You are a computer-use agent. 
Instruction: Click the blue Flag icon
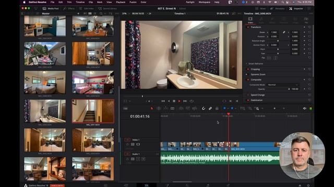tap(224, 109)
